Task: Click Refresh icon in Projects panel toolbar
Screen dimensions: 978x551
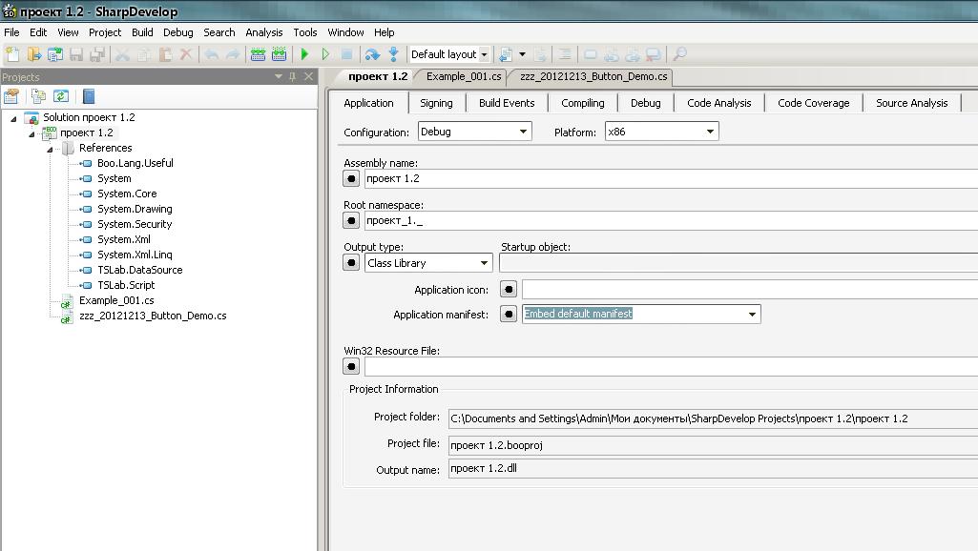Action: (61, 96)
